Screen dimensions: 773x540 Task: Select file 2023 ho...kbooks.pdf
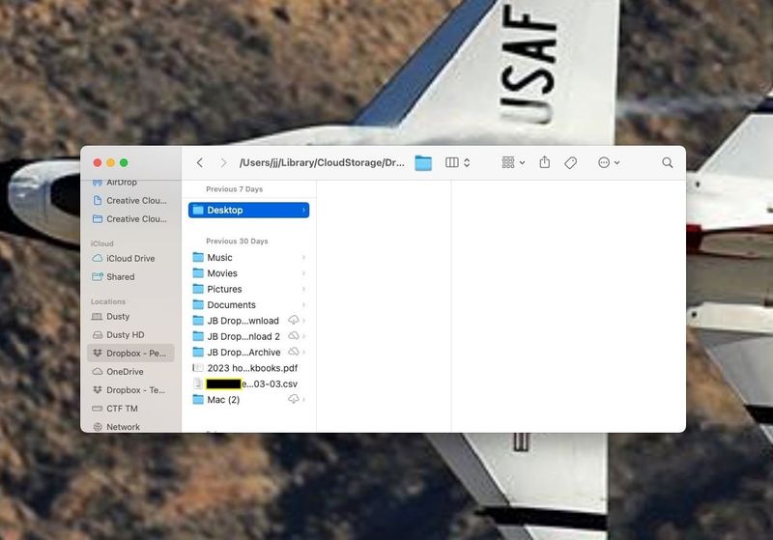(x=248, y=367)
